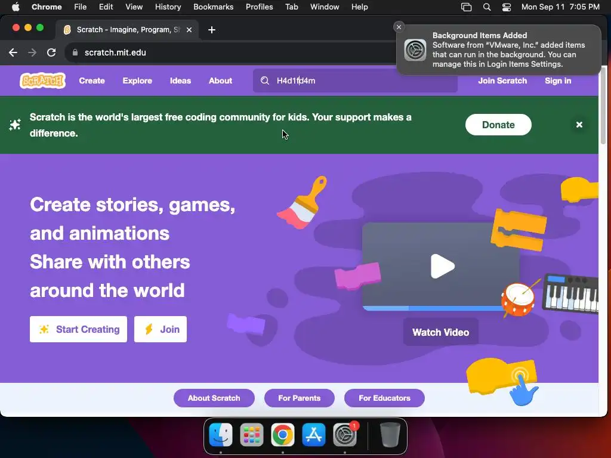This screenshot has height=458, width=611.
Task: Click the Join button in hero section
Action: (160, 329)
